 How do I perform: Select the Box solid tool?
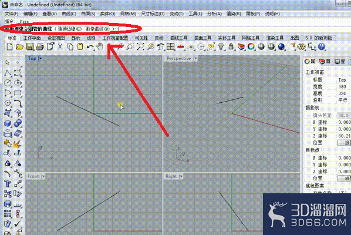coord(8,123)
